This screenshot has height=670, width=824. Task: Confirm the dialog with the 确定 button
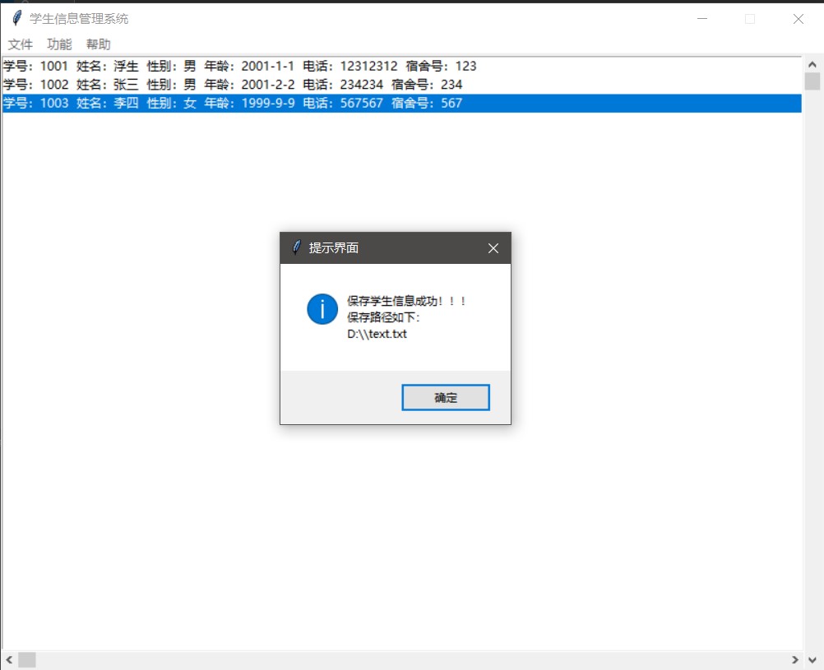click(x=446, y=397)
